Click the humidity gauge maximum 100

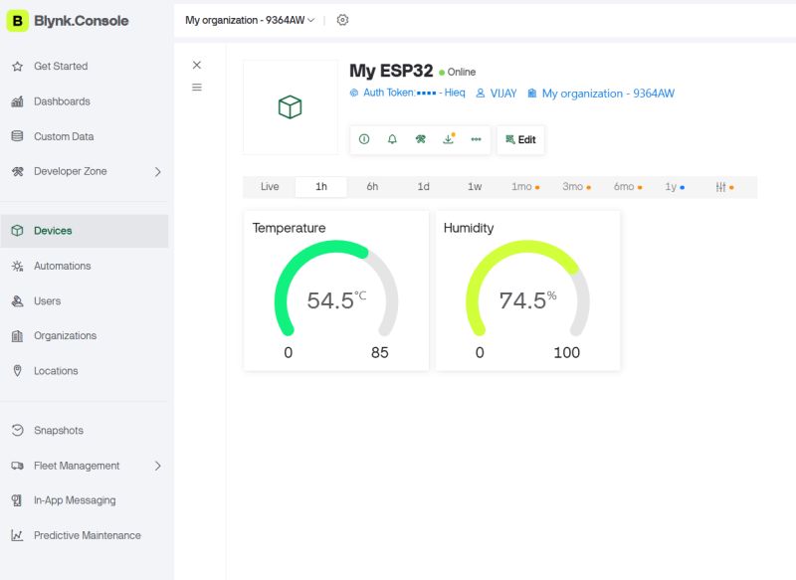(566, 352)
